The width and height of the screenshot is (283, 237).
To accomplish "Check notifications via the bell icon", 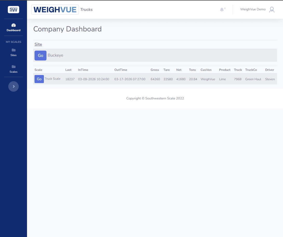I will tap(222, 9).
